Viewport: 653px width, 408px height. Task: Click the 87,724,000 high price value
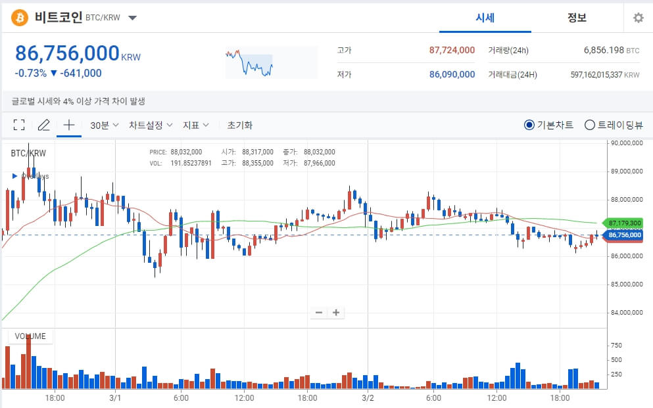pyautogui.click(x=451, y=49)
